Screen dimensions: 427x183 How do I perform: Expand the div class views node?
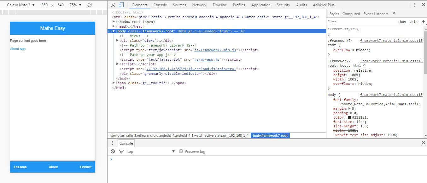(x=117, y=41)
